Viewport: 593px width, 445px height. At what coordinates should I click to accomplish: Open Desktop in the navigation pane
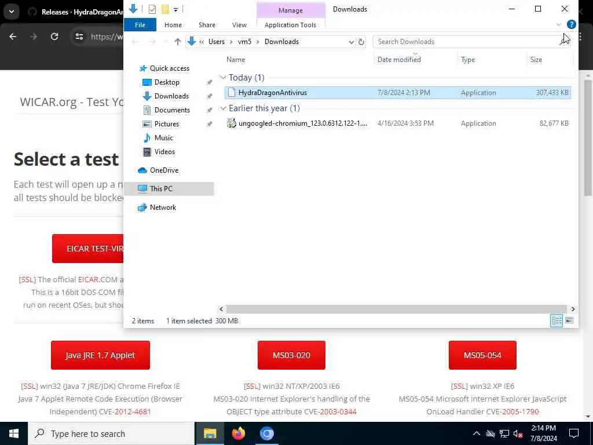166,82
